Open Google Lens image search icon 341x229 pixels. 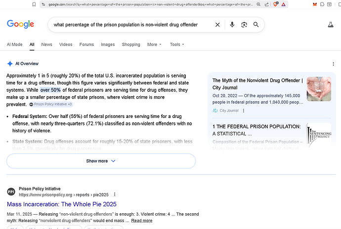click(x=244, y=25)
